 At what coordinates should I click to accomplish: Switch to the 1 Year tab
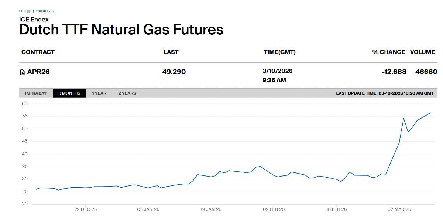coord(99,93)
